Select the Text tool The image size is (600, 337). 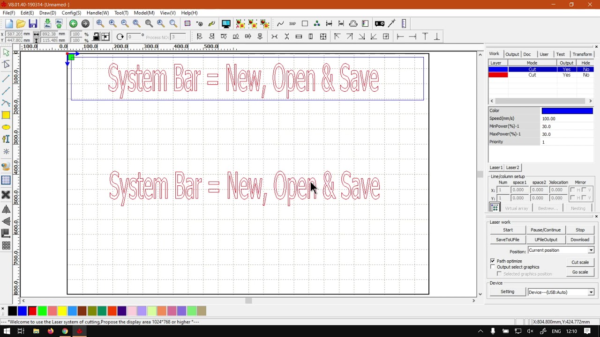6,139
